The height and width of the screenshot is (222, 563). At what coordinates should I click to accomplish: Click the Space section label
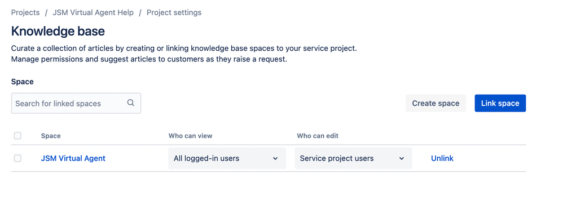pos(22,82)
